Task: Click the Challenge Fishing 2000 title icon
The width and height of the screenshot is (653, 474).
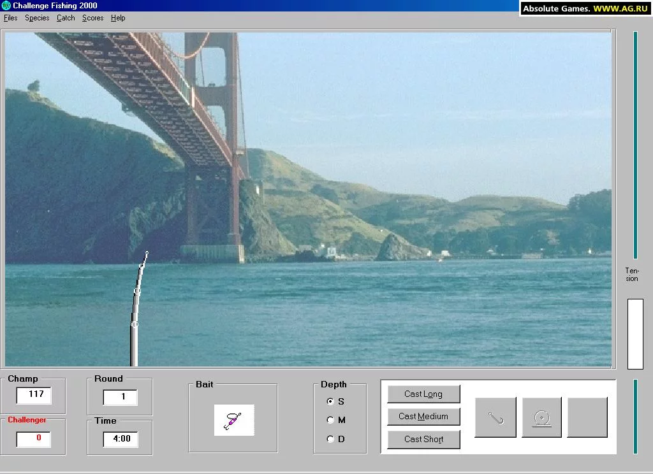Action: click(6, 5)
